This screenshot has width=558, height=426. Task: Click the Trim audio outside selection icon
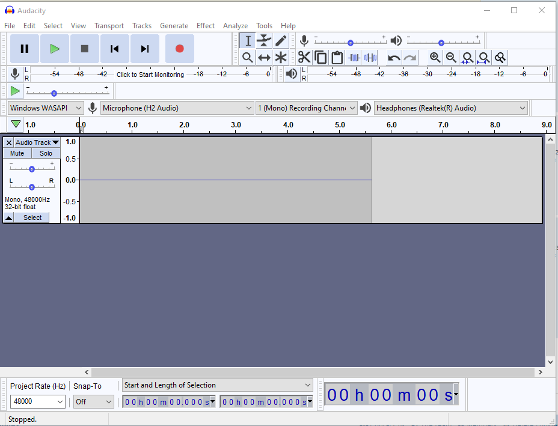tap(354, 58)
